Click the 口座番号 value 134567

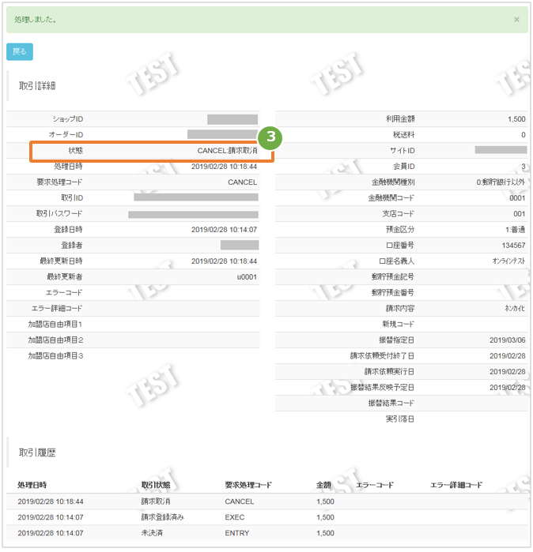pyautogui.click(x=513, y=246)
